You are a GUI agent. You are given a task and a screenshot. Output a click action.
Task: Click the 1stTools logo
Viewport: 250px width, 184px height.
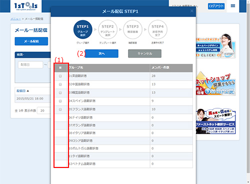[26, 6]
